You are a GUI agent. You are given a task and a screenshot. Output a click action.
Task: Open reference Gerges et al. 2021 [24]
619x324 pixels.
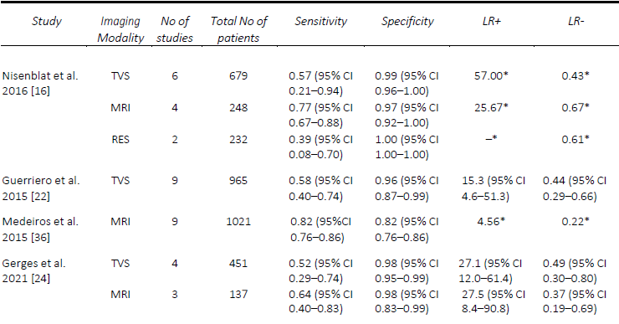tap(33, 270)
